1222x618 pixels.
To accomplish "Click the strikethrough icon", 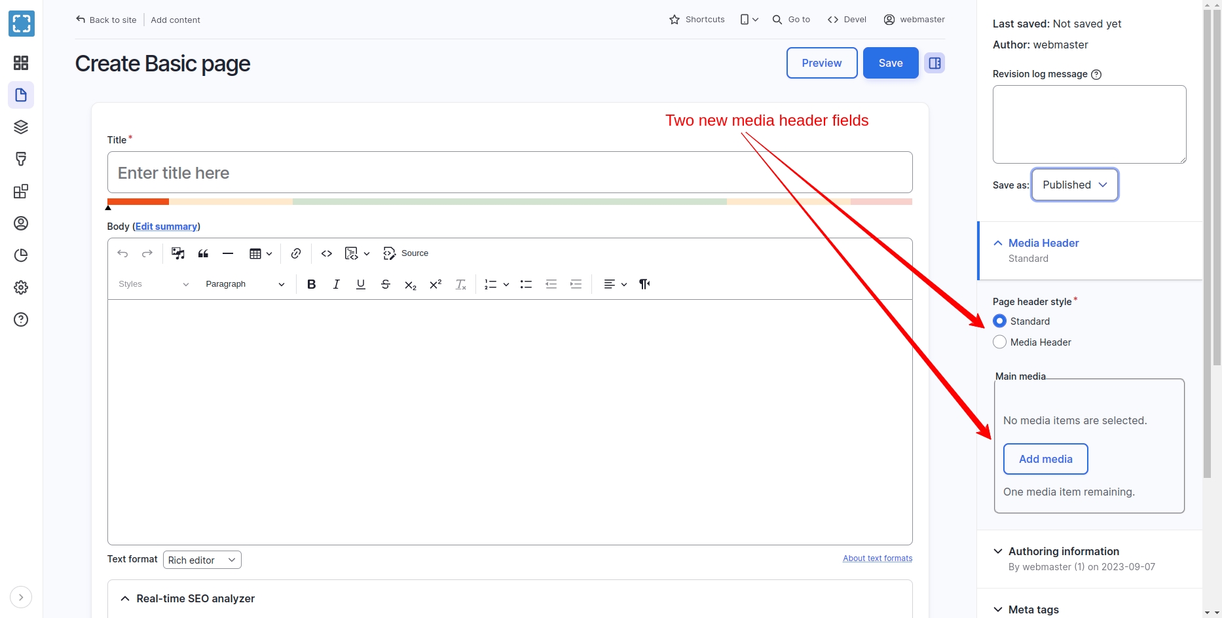I will 386,284.
